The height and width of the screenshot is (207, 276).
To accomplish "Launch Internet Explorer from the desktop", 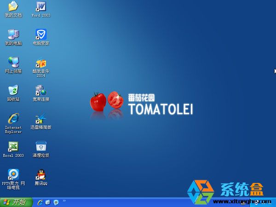I will (x=13, y=118).
